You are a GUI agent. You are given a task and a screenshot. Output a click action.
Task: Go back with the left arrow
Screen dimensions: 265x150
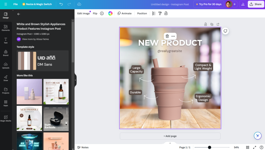point(19,14)
